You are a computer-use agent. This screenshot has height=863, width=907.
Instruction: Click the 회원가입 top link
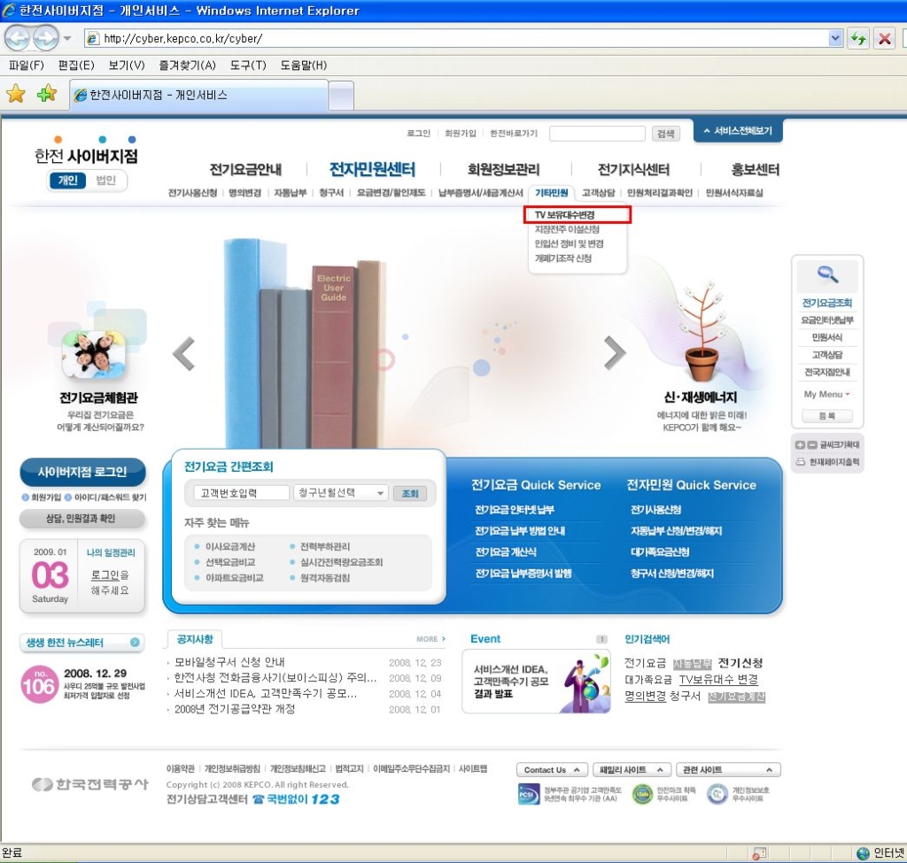pyautogui.click(x=460, y=134)
